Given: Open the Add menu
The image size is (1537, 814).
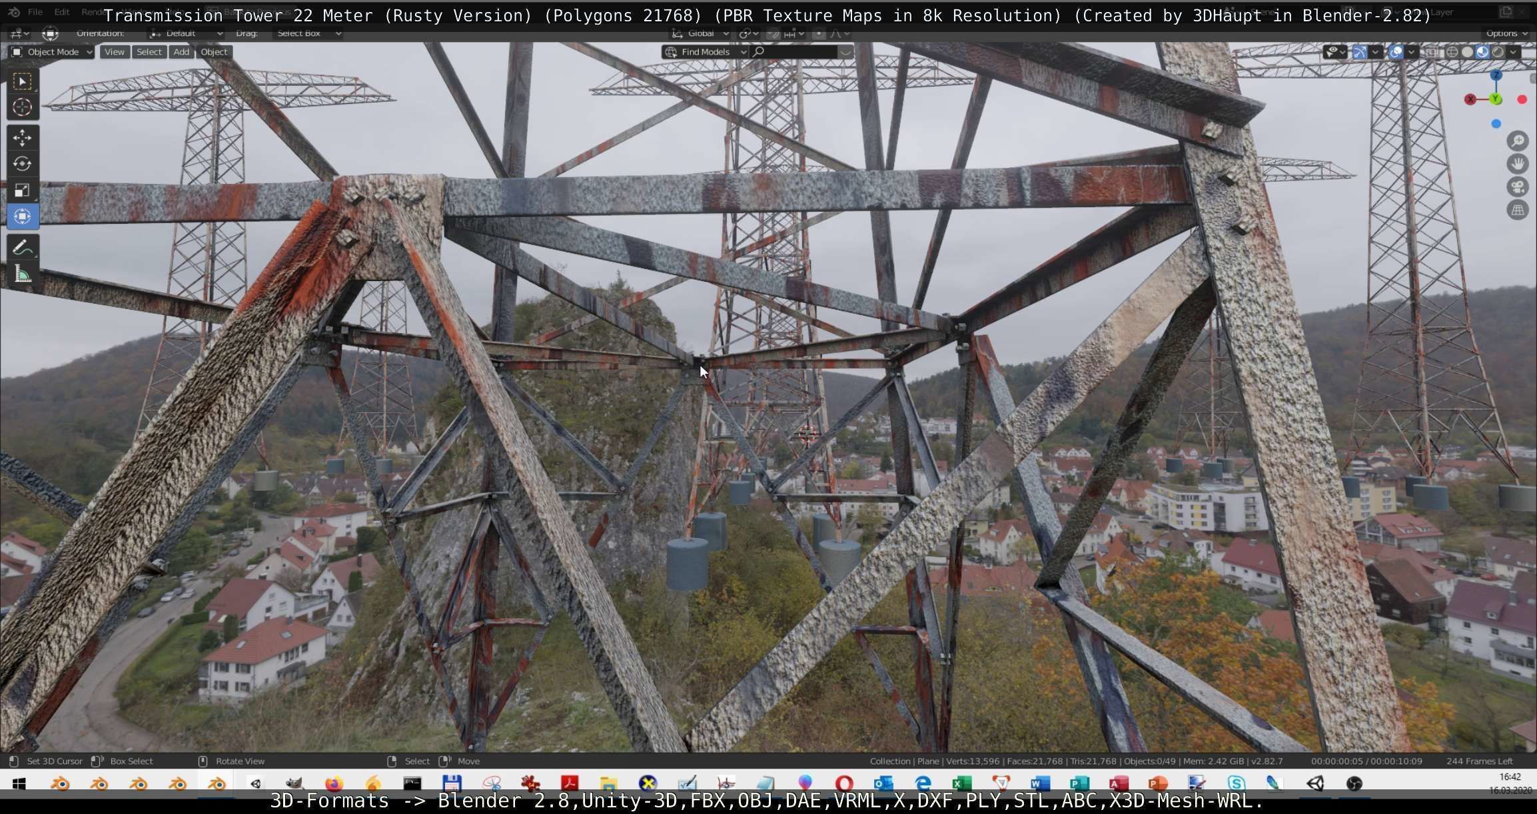Looking at the screenshot, I should pyautogui.click(x=181, y=52).
